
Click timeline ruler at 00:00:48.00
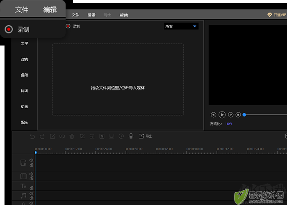(x=164, y=149)
